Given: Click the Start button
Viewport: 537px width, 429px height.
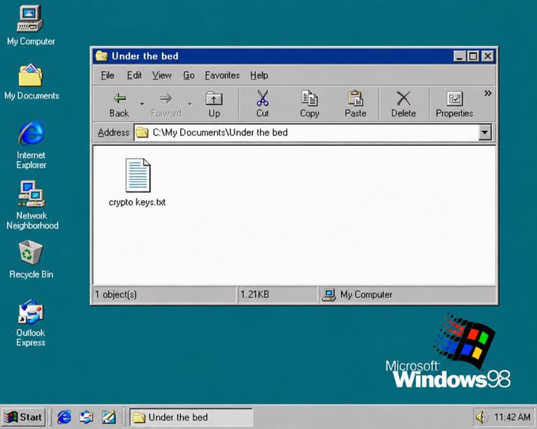Looking at the screenshot, I should [23, 417].
